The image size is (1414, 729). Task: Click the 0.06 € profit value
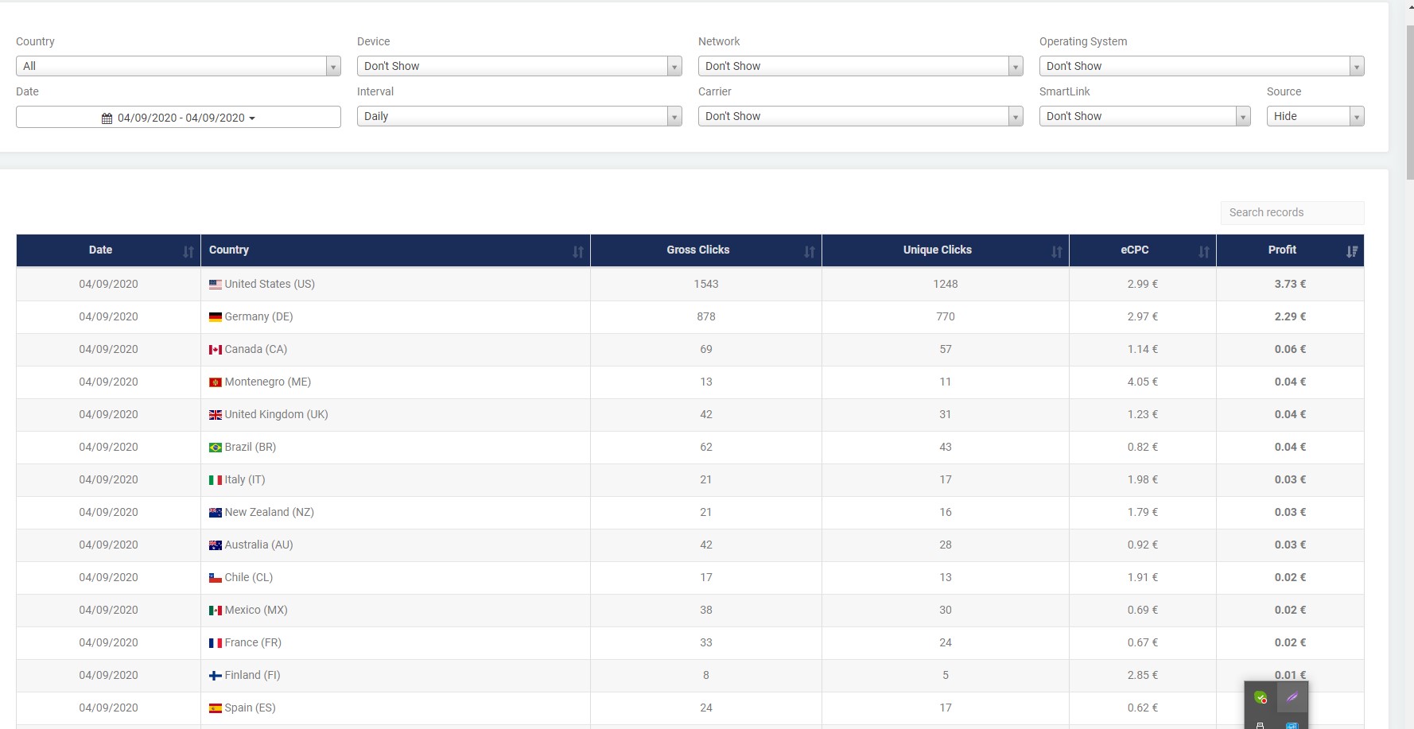click(x=1290, y=349)
